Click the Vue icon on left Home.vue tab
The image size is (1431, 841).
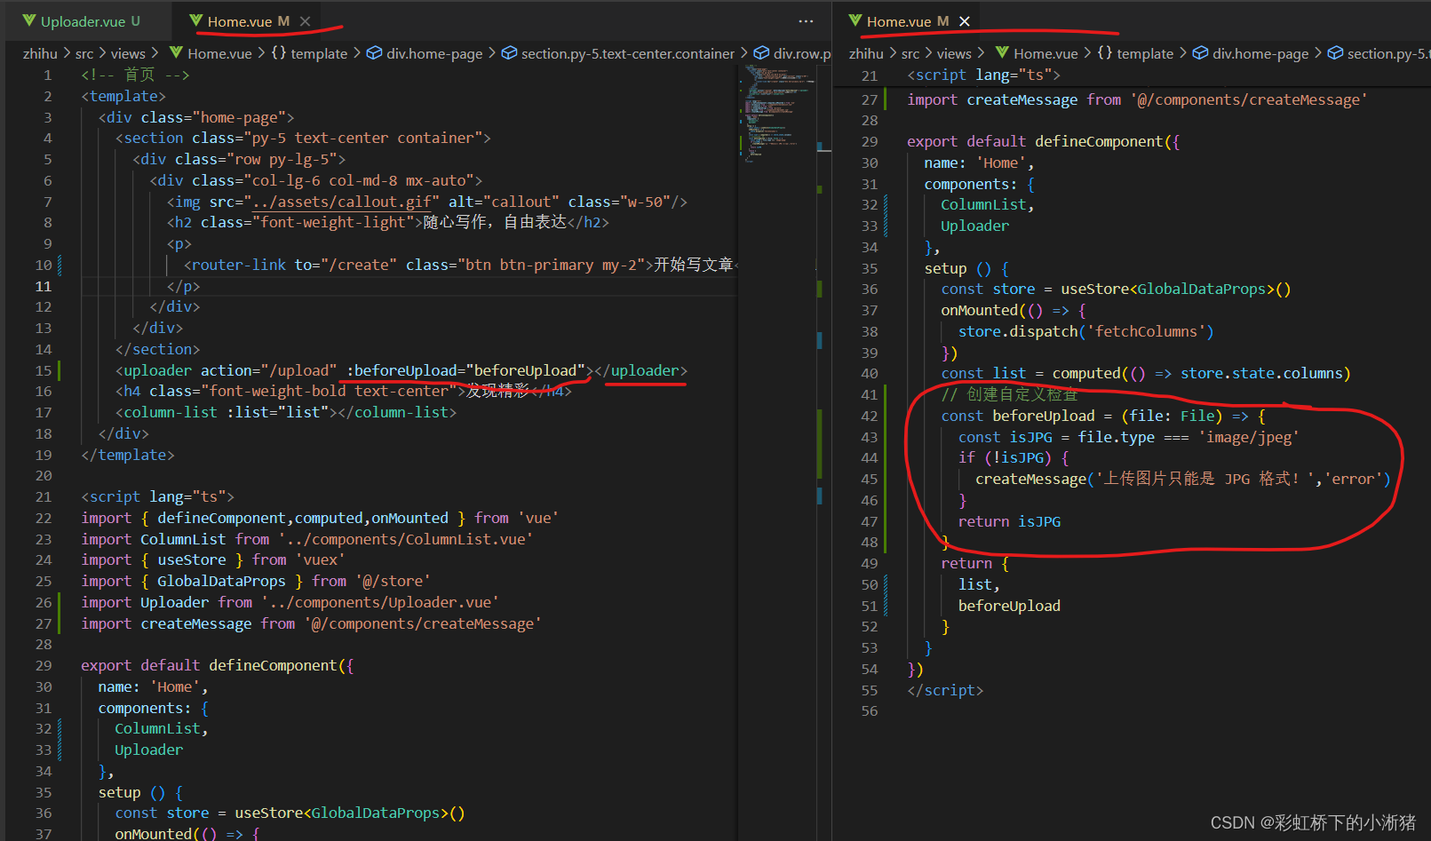click(196, 20)
